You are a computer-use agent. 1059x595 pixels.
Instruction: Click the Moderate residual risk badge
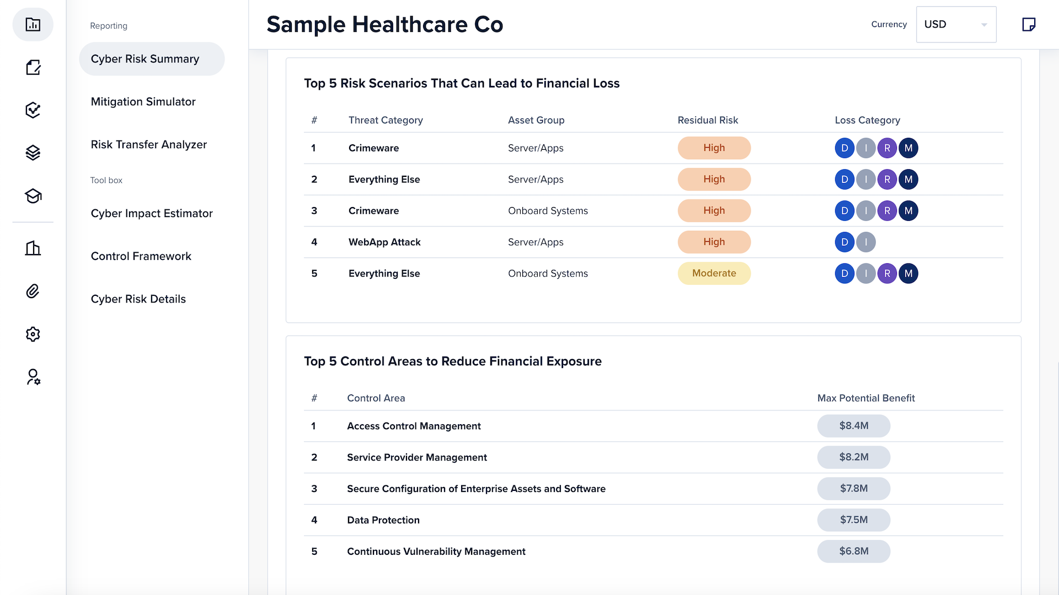point(714,273)
